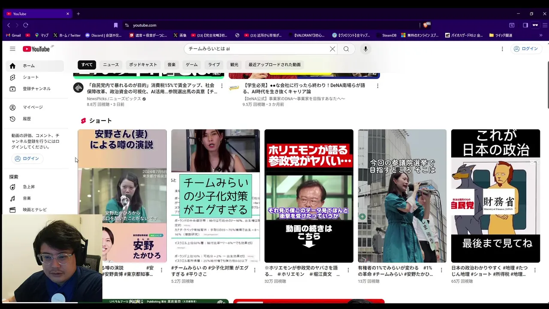Select the 観光 filter chip
Screen dimensions: 549x309
coord(234,64)
